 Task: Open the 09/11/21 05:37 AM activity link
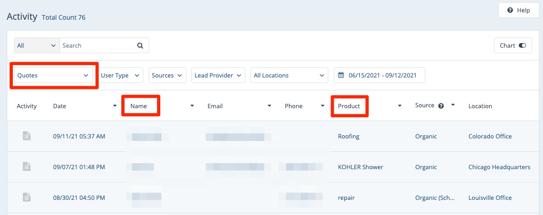[79, 136]
